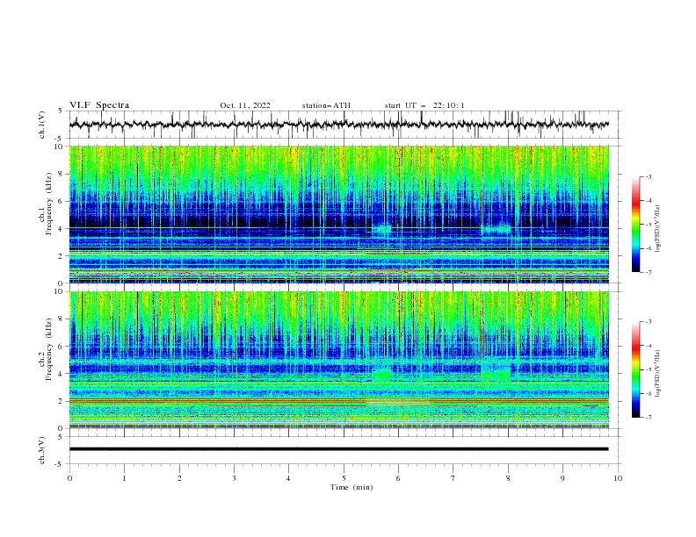
Task: Select the "Time (min)" x-axis title
Action: click(352, 487)
